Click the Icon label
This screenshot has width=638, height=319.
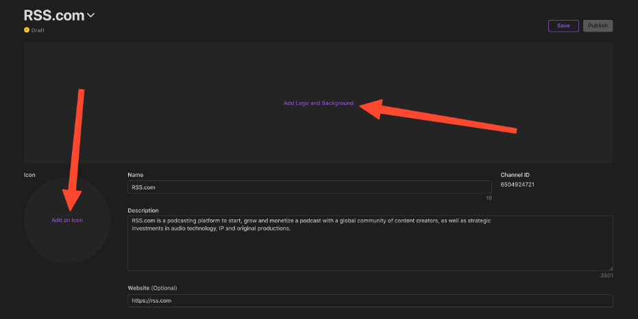coord(29,175)
